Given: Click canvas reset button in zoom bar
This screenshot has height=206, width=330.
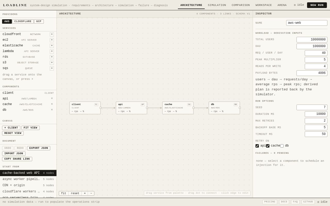Looking at the screenshot, I should pos(75,193).
